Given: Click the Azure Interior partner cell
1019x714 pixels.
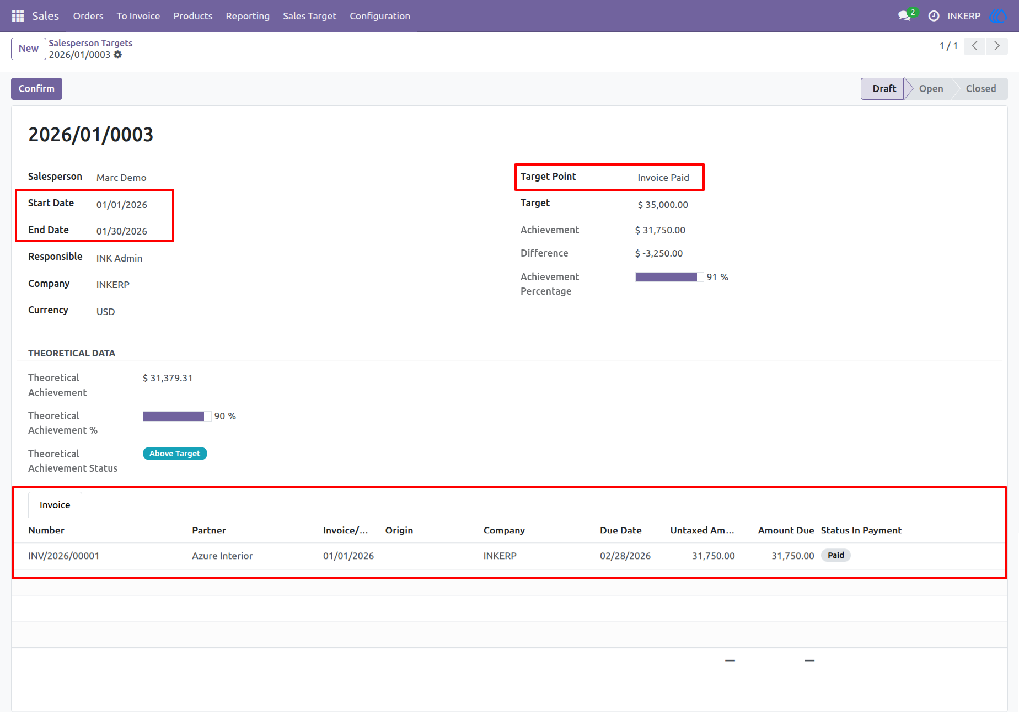Looking at the screenshot, I should point(222,556).
